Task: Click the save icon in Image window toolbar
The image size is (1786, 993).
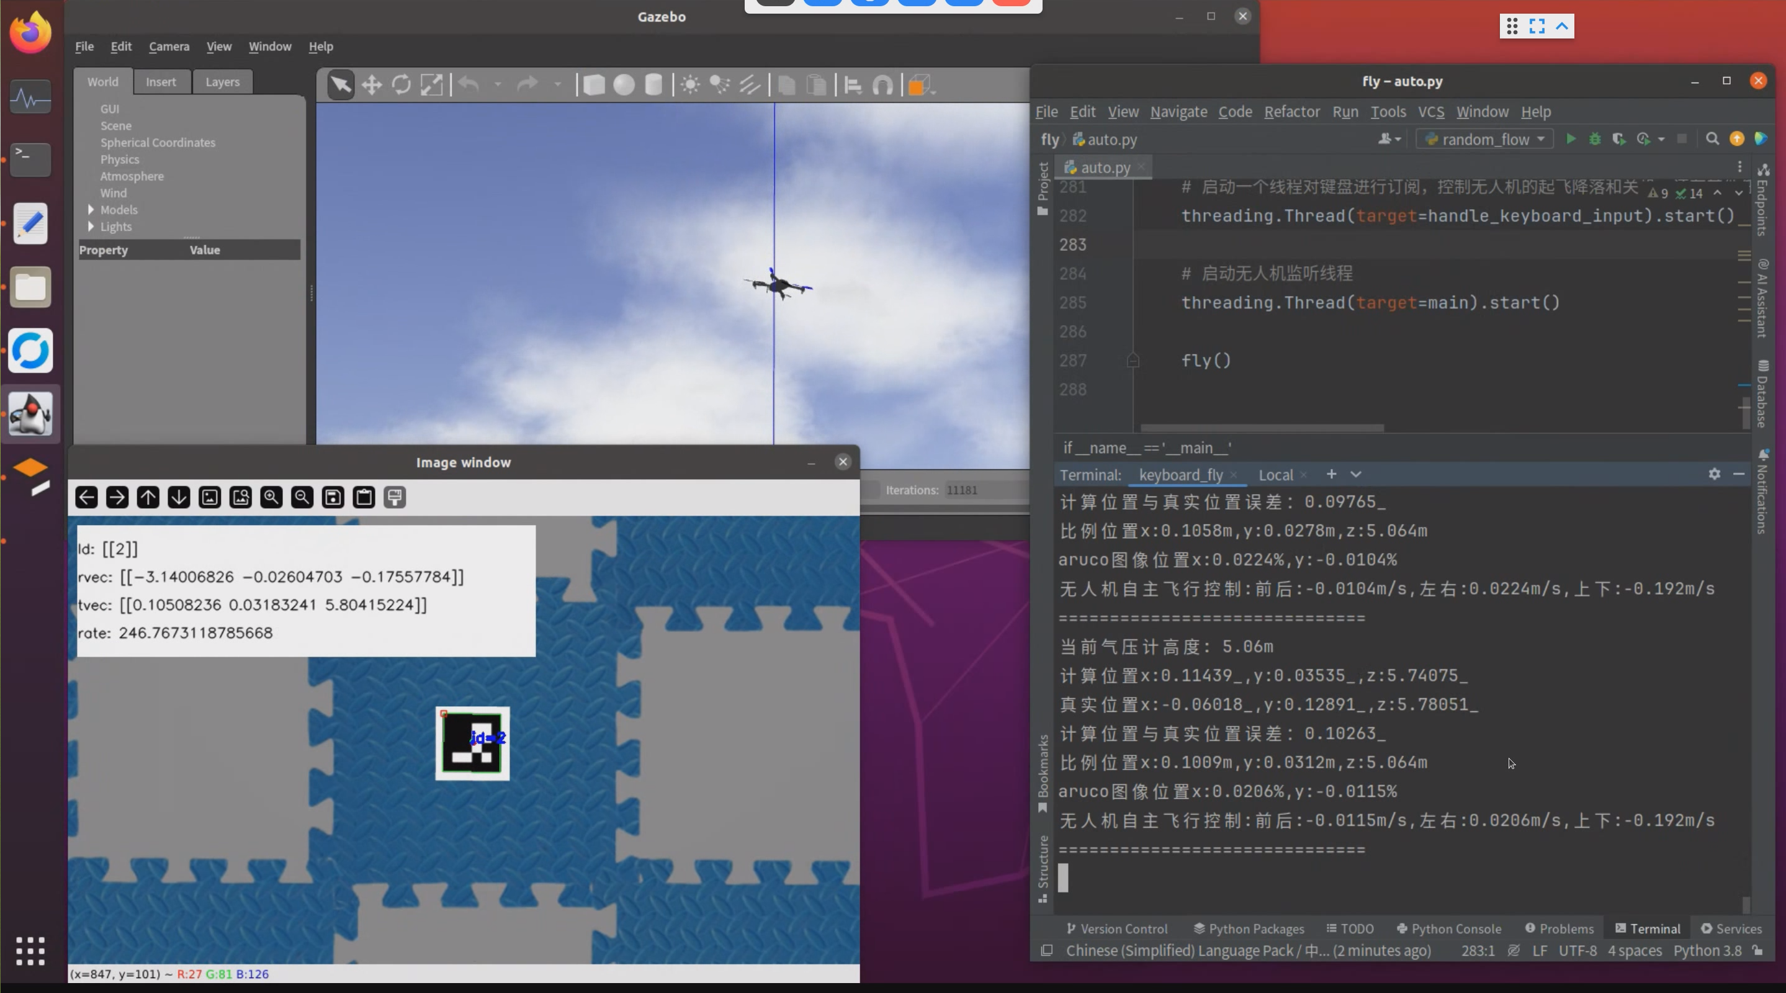Action: [333, 497]
